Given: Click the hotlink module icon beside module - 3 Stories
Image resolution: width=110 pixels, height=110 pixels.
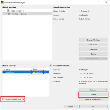Looking at the screenshot, I should pos(9,14).
